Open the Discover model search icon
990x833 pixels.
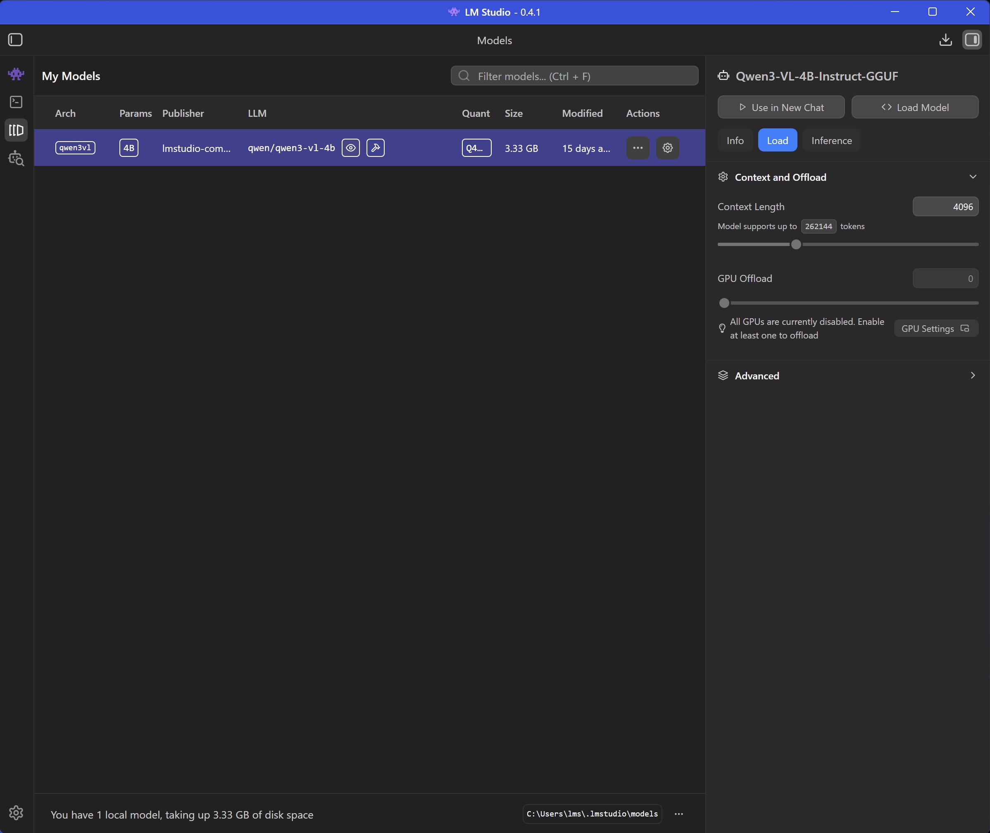pyautogui.click(x=16, y=159)
